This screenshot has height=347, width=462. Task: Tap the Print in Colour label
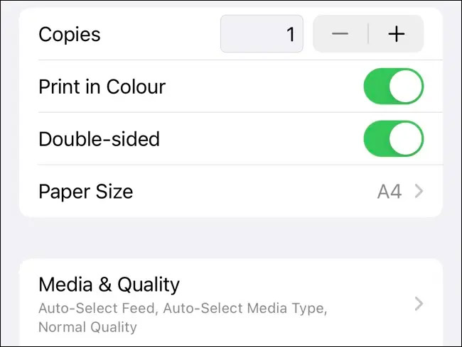tap(102, 87)
